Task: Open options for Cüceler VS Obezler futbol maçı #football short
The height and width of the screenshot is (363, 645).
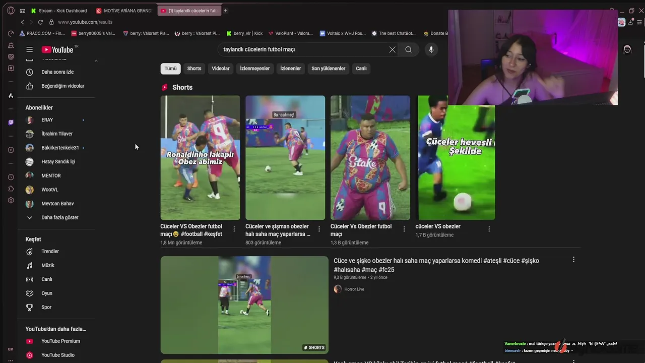Action: (234, 229)
